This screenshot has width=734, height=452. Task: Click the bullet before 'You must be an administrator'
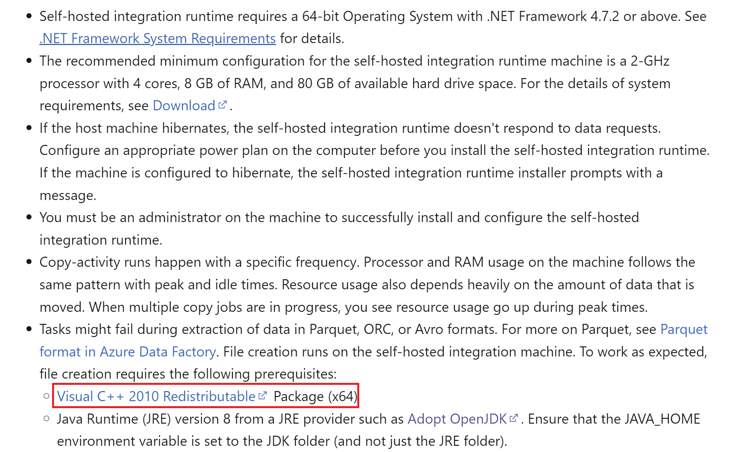[29, 217]
